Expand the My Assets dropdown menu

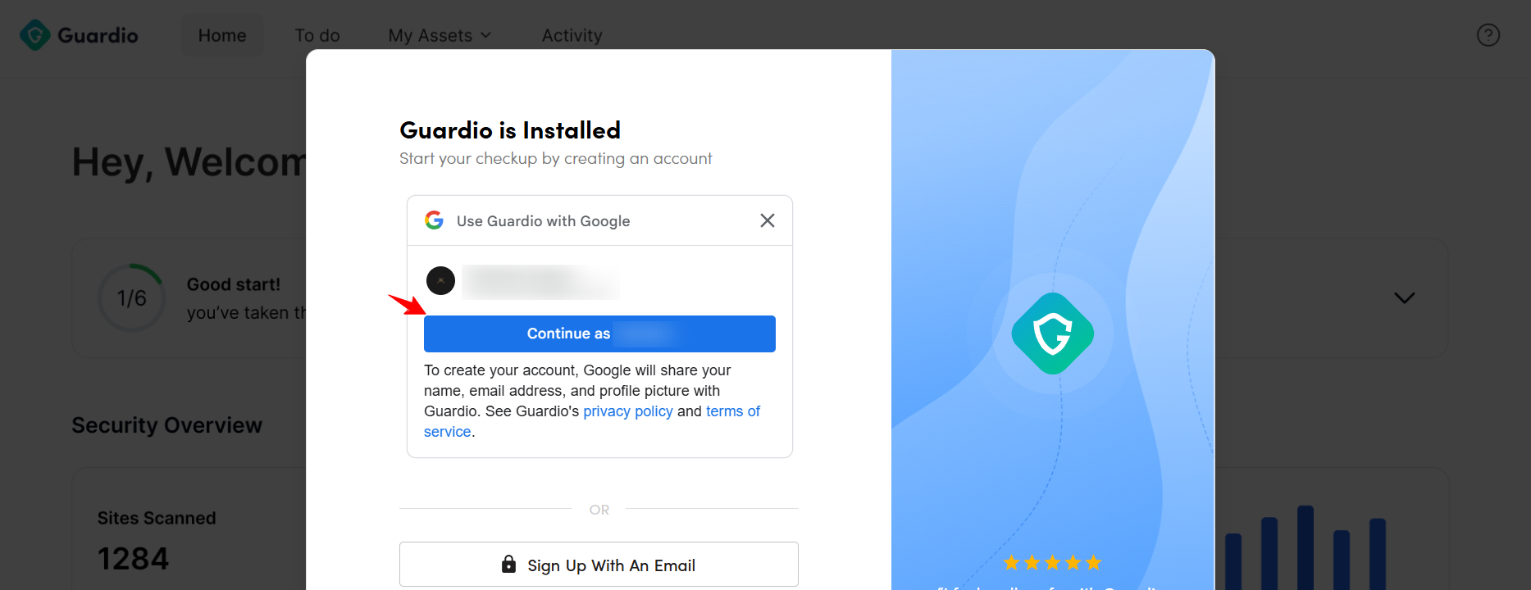coord(440,35)
